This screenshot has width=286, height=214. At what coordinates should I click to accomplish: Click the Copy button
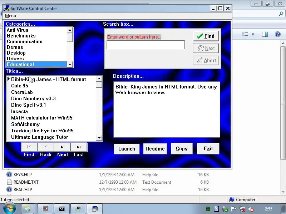point(182,149)
